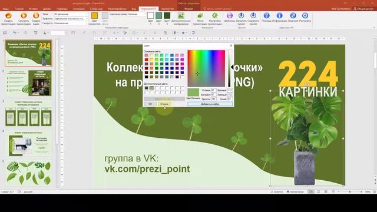
Task: Click the Undo arrow in quick access toolbar
Action: 14,33
